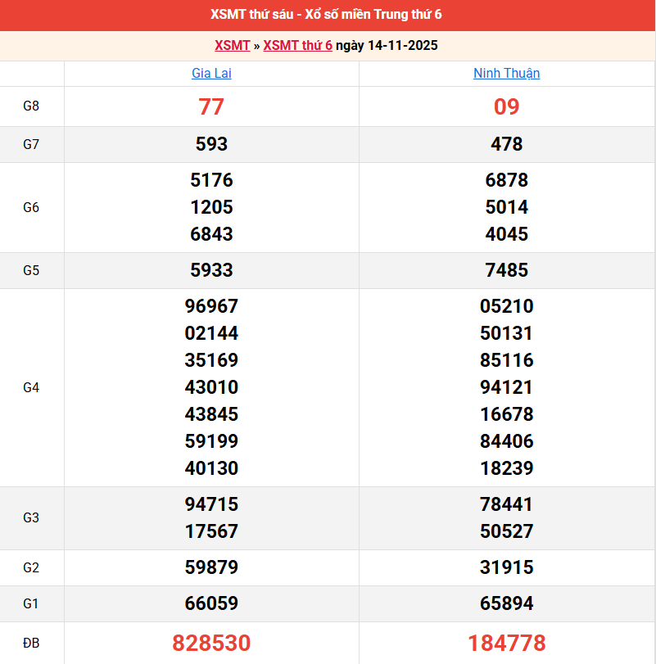Image resolution: width=656 pixels, height=664 pixels.
Task: Select the G5 result 5933
Action: (x=211, y=270)
